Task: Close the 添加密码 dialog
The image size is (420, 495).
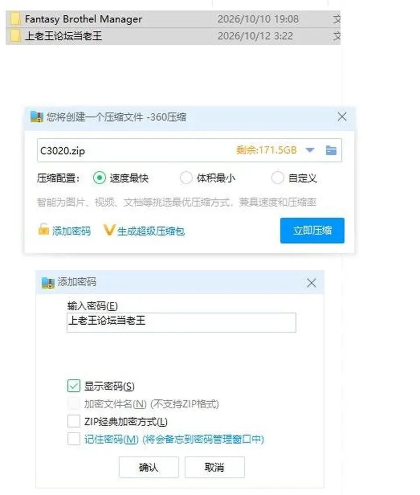Action: (x=311, y=283)
